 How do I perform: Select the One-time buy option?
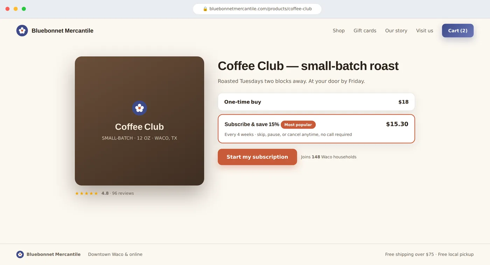point(316,102)
